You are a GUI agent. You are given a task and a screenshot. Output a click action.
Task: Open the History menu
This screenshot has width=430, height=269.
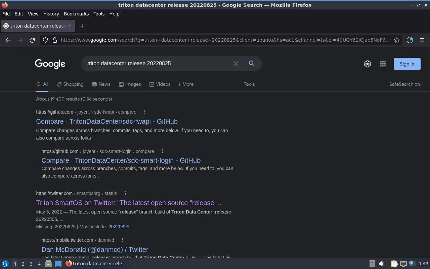coord(51,14)
